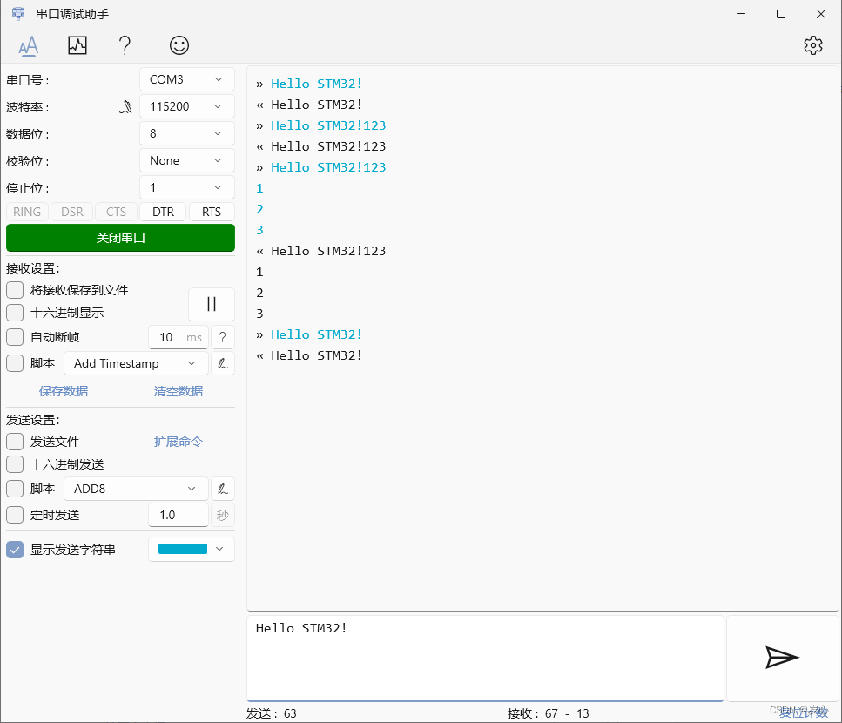This screenshot has height=723, width=842.
Task: Click the app icon in title bar
Action: click(18, 14)
